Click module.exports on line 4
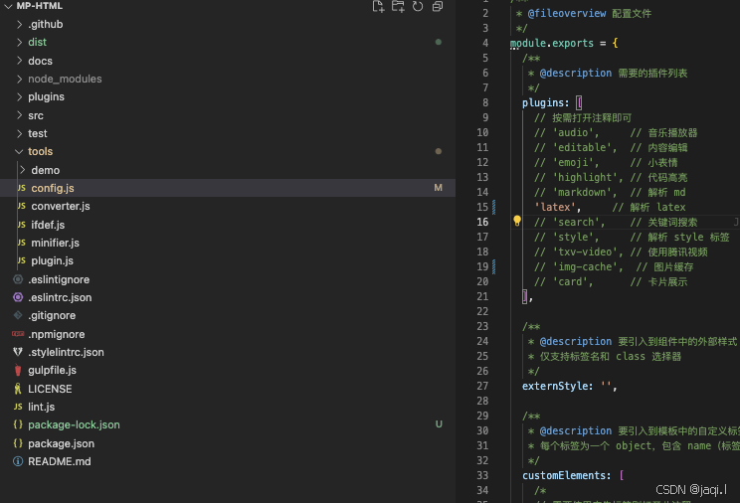Image resolution: width=740 pixels, height=503 pixels. [x=551, y=43]
